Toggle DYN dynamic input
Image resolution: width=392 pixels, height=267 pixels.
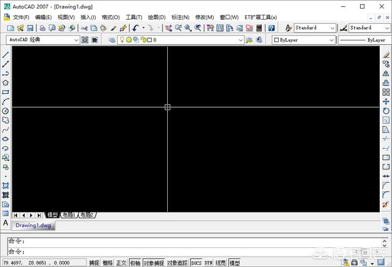(x=208, y=263)
